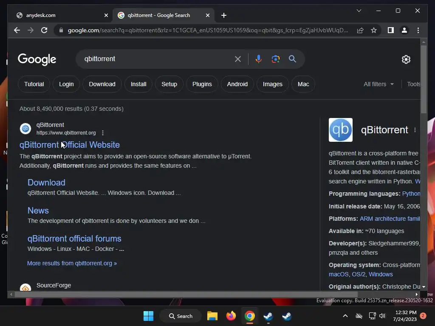Click ARM architecture family link
Image resolution: width=435 pixels, height=326 pixels.
pyautogui.click(x=390, y=219)
